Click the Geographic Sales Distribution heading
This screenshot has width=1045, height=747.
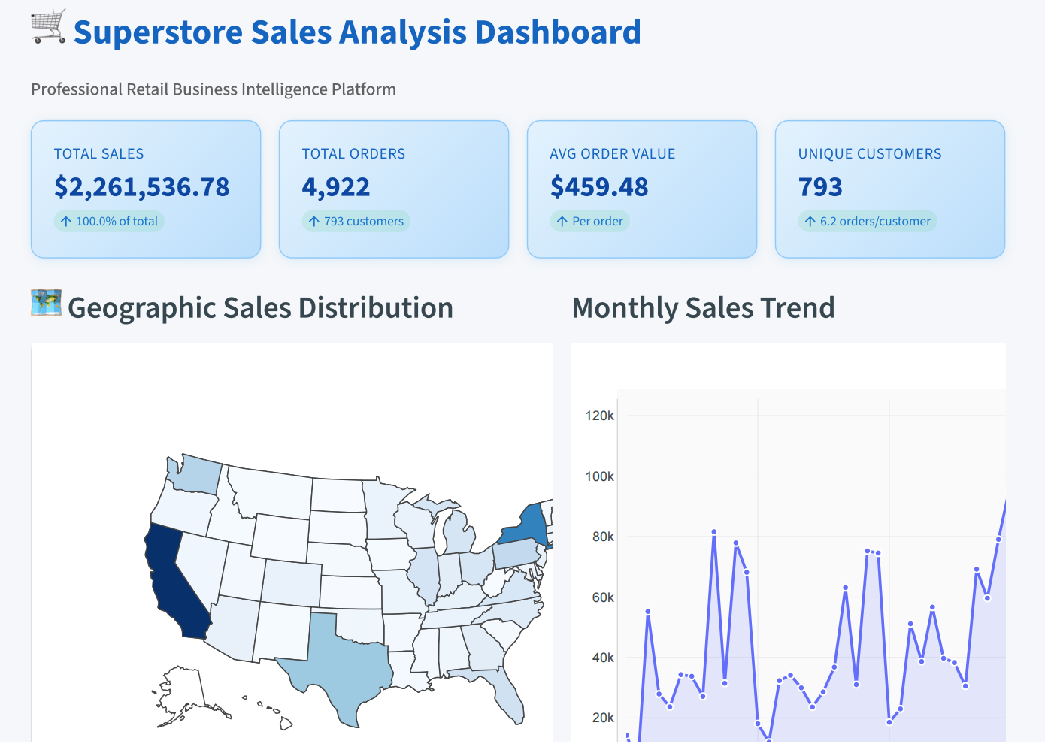261,307
